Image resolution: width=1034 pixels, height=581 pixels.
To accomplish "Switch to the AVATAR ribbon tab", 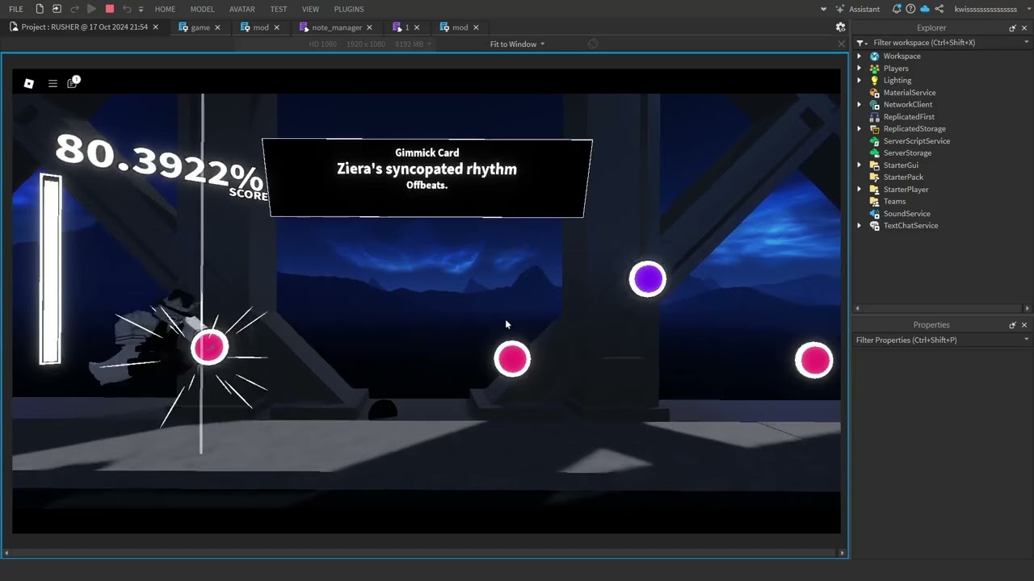I will [242, 9].
